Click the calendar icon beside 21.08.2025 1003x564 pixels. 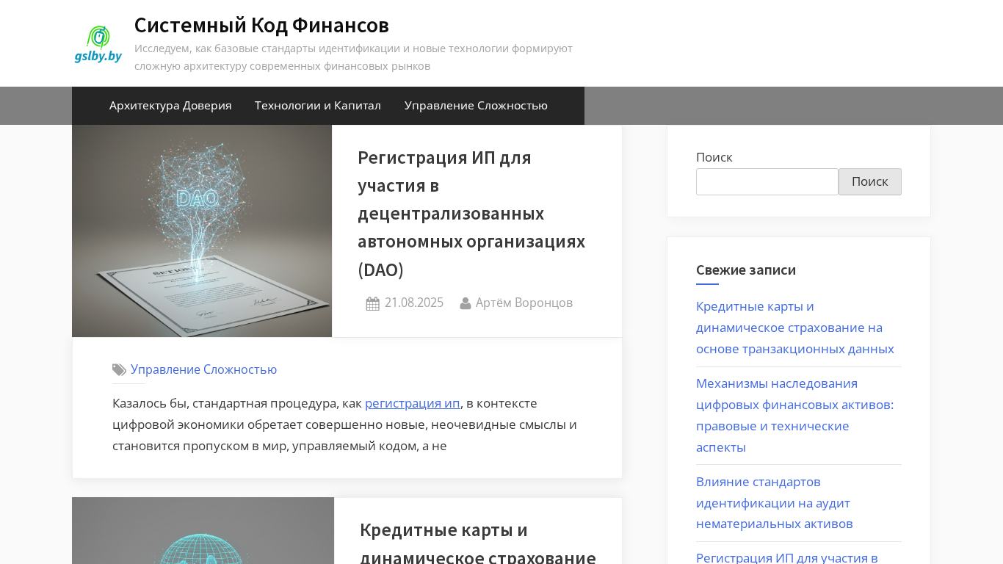click(x=373, y=303)
